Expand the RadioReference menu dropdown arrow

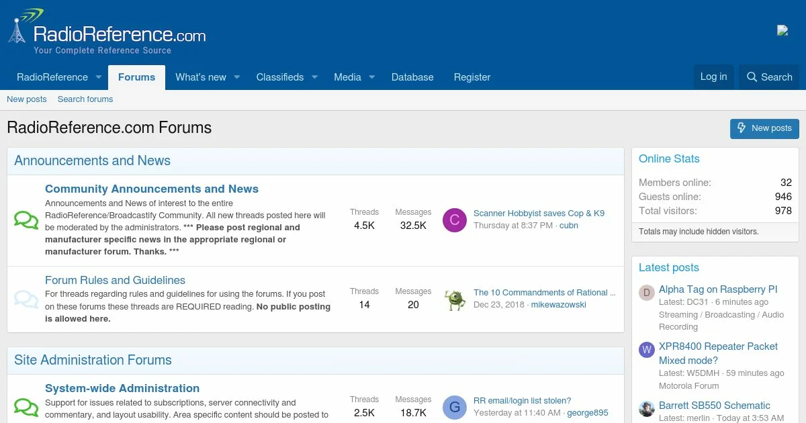coord(99,77)
